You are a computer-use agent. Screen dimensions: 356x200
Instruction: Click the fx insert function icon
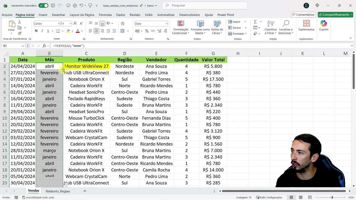[44, 46]
